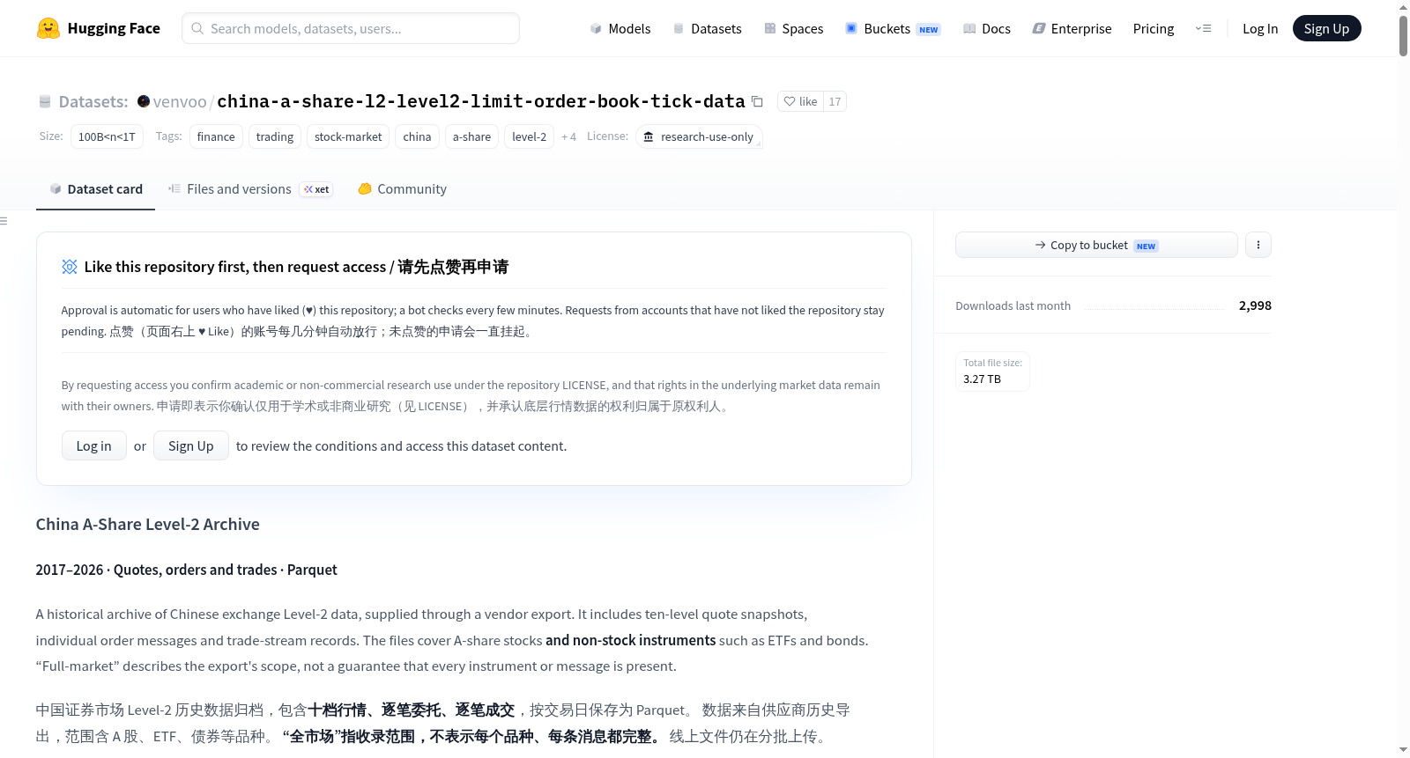The height and width of the screenshot is (758, 1410).
Task: Open the Docs link
Action: pos(987,28)
